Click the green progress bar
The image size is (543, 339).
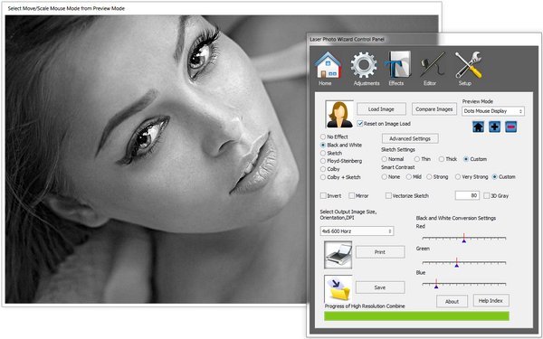pyautogui.click(x=416, y=315)
